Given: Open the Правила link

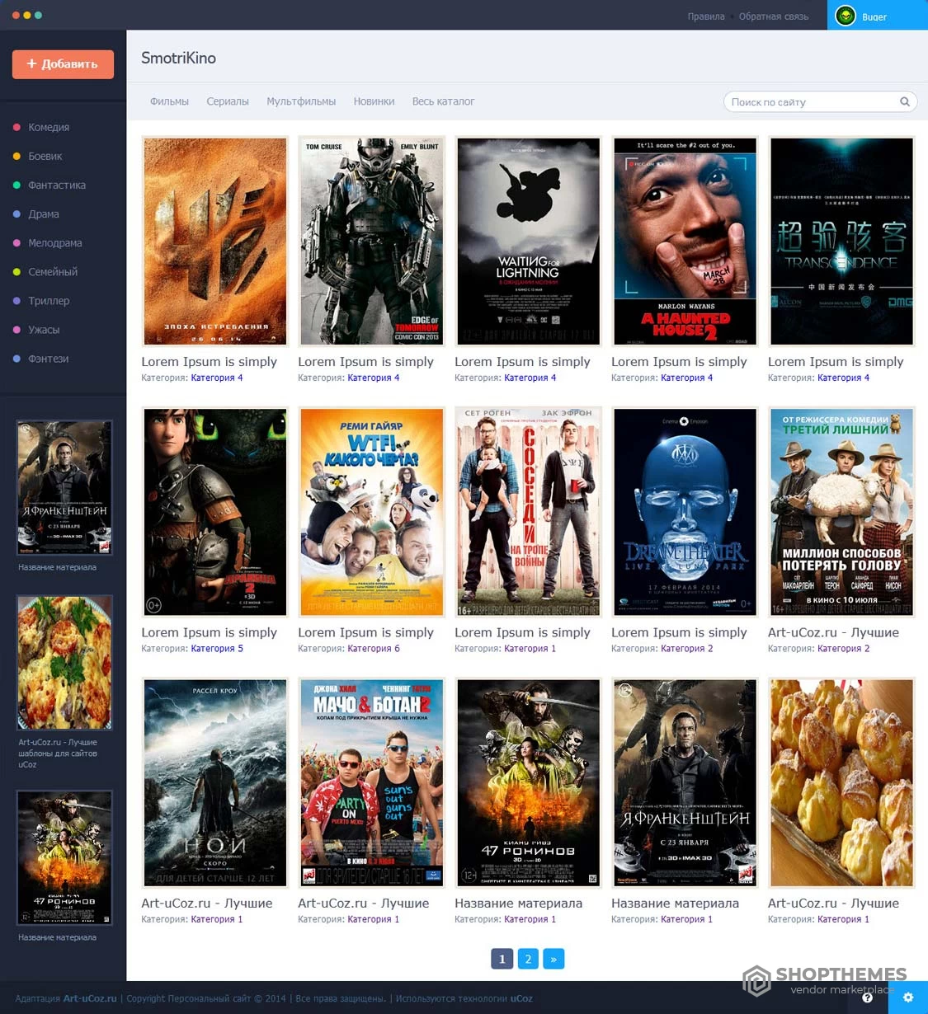Looking at the screenshot, I should (x=706, y=16).
